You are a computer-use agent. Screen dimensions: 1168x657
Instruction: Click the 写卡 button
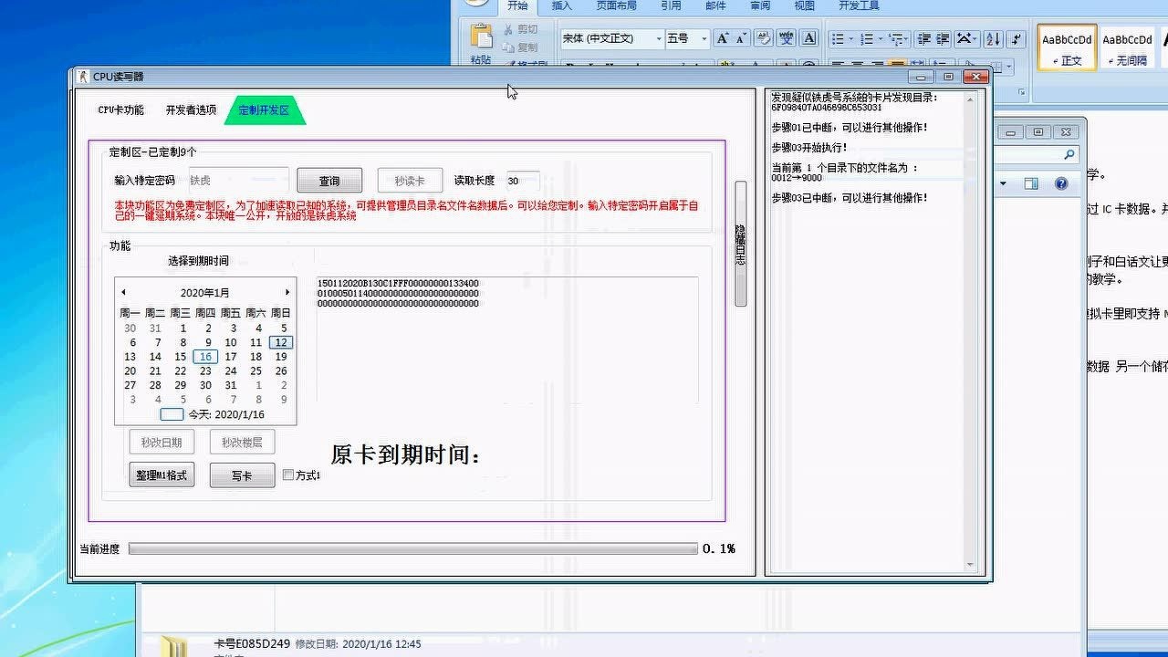coord(242,475)
